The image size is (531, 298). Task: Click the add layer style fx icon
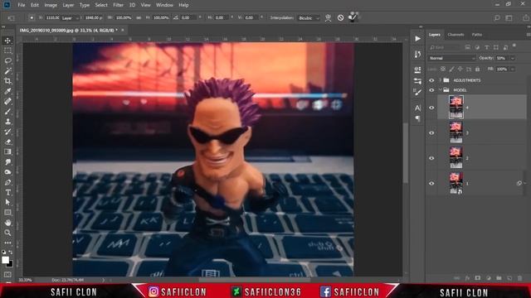click(x=467, y=278)
